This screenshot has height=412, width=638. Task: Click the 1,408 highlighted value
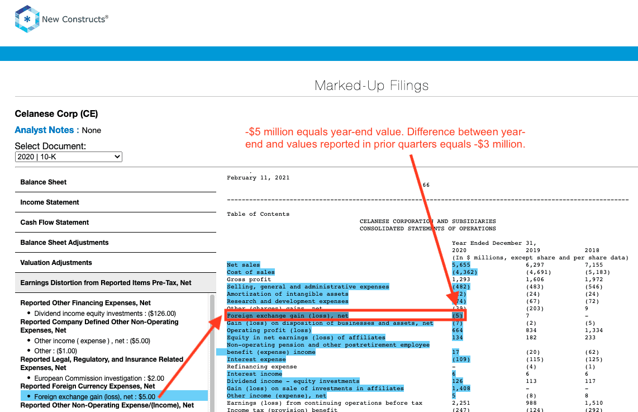click(x=461, y=389)
